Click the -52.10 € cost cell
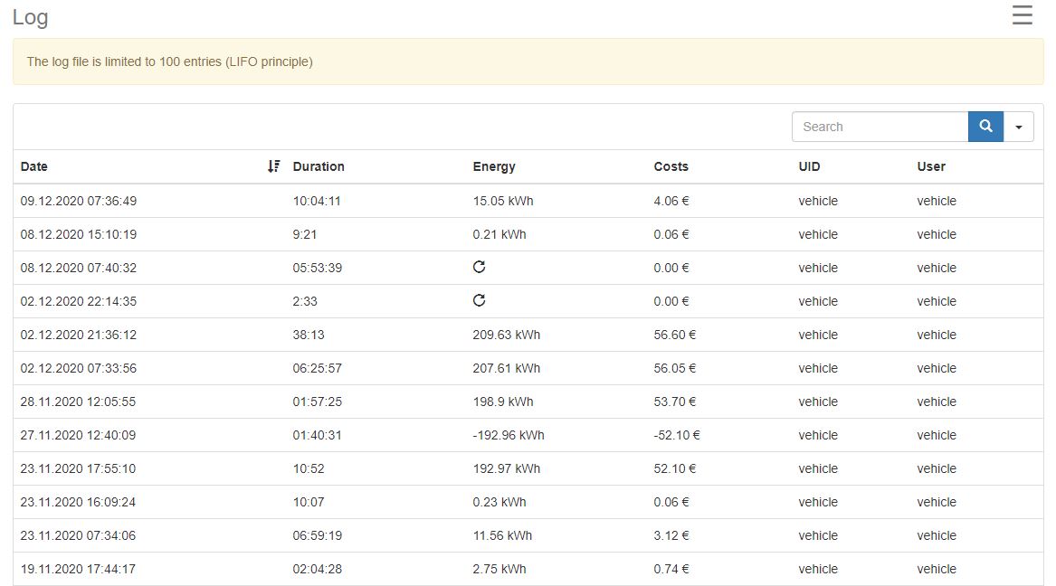This screenshot has width=1056, height=586. pyautogui.click(x=677, y=435)
